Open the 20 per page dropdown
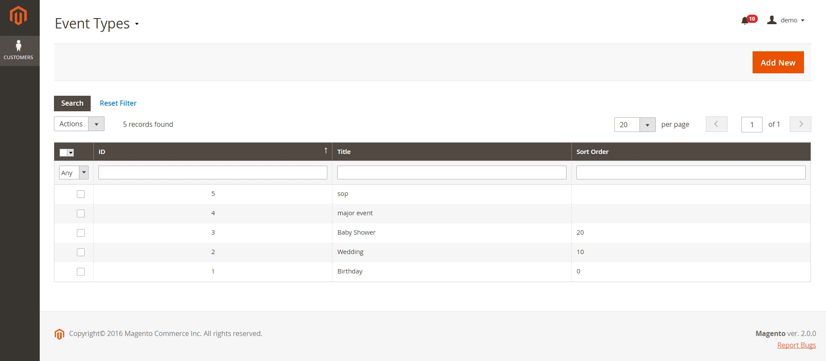The image size is (826, 361). coord(635,125)
